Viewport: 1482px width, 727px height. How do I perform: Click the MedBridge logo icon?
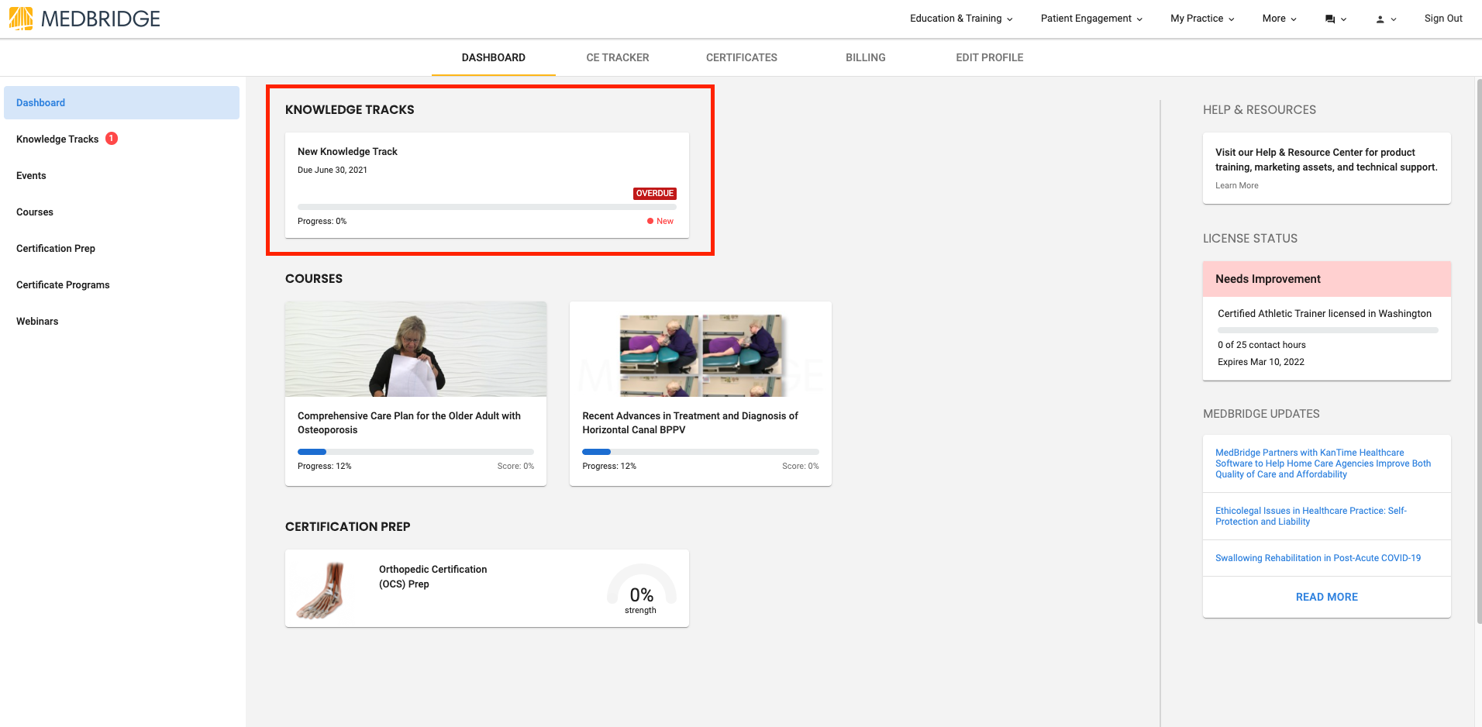pyautogui.click(x=21, y=19)
